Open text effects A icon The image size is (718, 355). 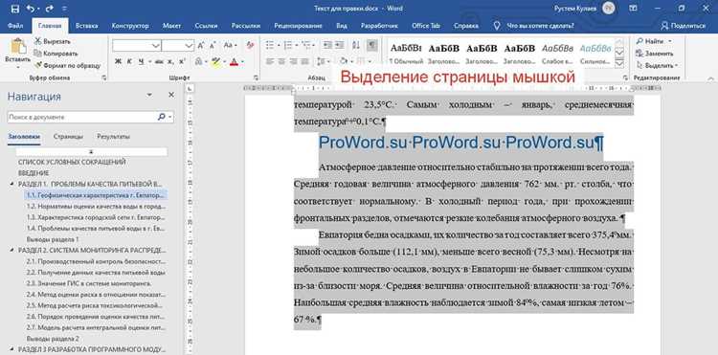point(198,62)
